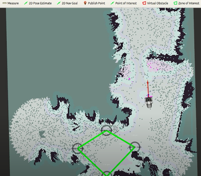This screenshot has width=201, height=176.
Task: Click the small rotate marker beside top handle
Action: pyautogui.click(x=115, y=128)
